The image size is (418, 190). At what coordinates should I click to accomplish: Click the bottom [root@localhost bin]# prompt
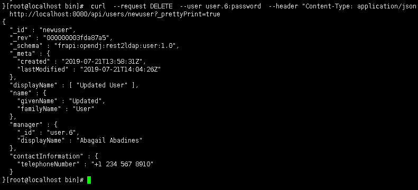click(44, 180)
